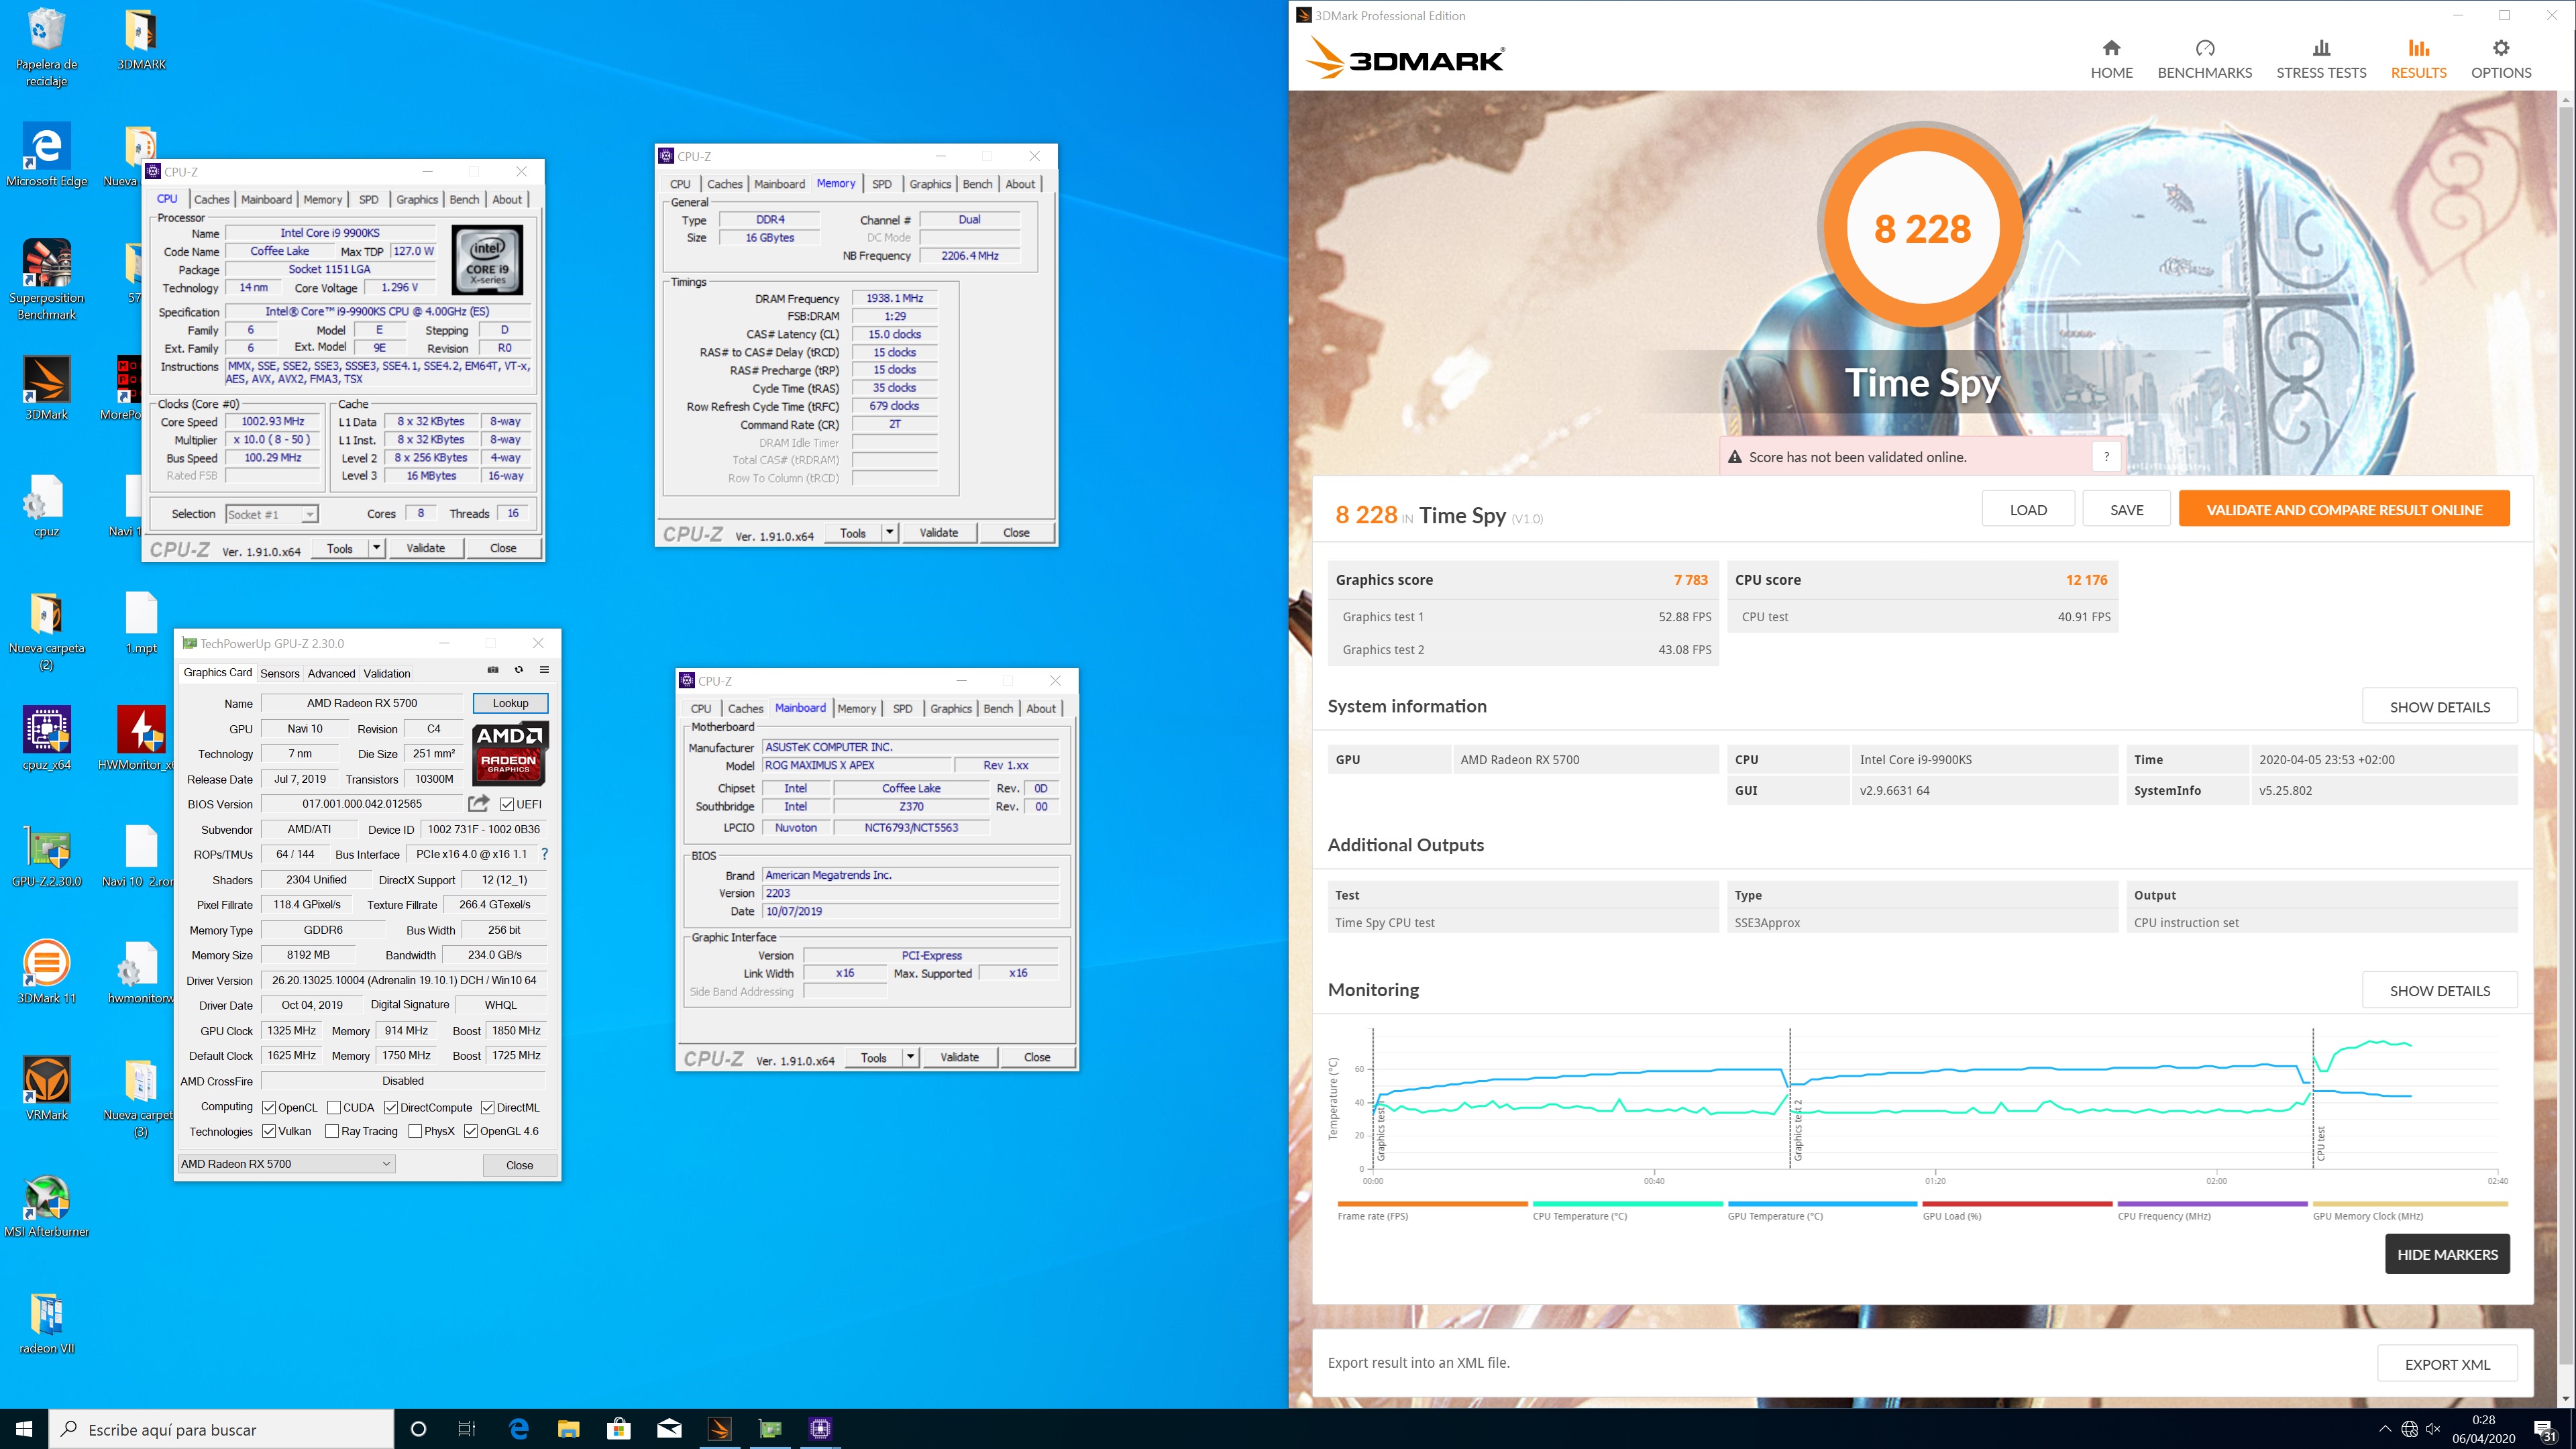Open 3DMark desktop shortcut
This screenshot has height=1449, width=2576.
(x=46, y=388)
